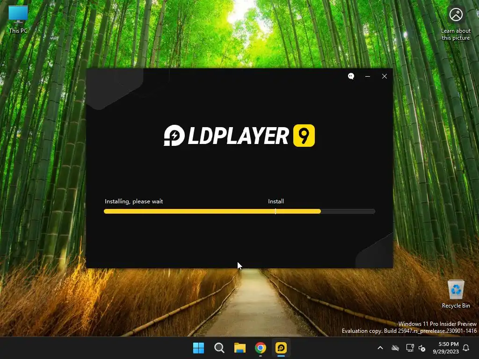Click the muted volume tray icon
The height and width of the screenshot is (359, 479).
coord(422,348)
